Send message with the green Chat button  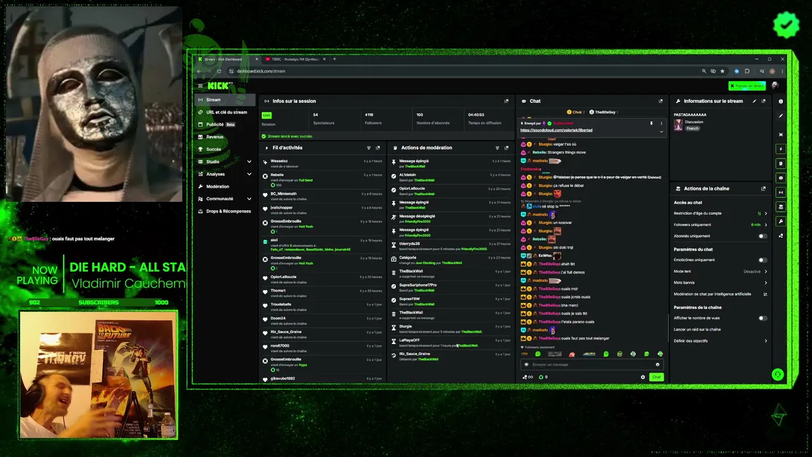coord(656,377)
